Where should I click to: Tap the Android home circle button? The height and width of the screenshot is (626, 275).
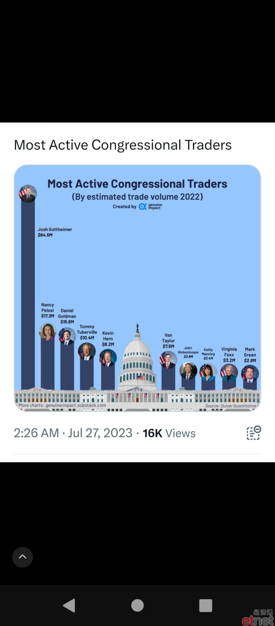tap(137, 605)
